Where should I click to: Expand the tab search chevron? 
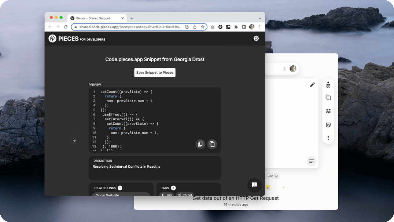(x=259, y=18)
